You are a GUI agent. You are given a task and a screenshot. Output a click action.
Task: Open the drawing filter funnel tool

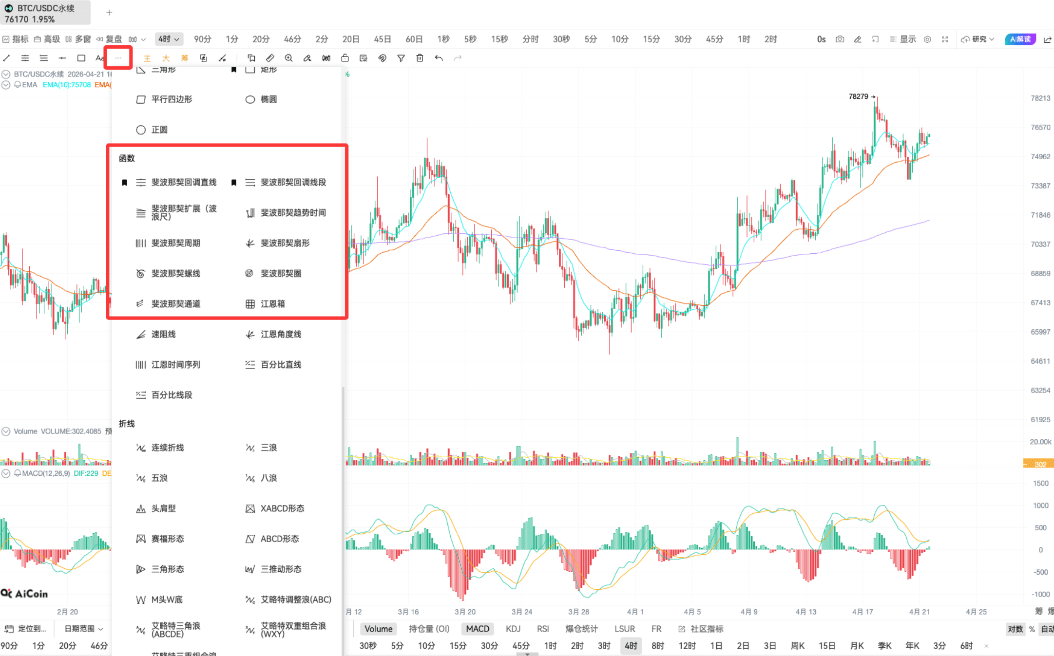pyautogui.click(x=401, y=58)
